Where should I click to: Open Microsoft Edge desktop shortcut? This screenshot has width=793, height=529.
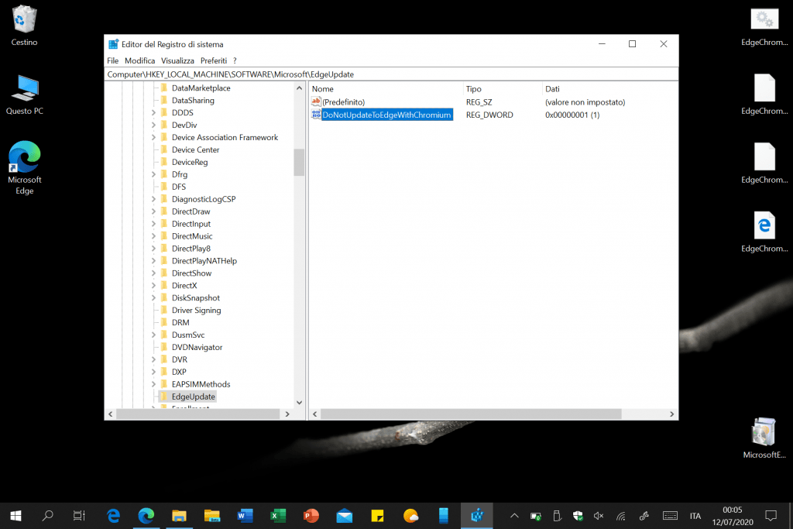(25, 159)
